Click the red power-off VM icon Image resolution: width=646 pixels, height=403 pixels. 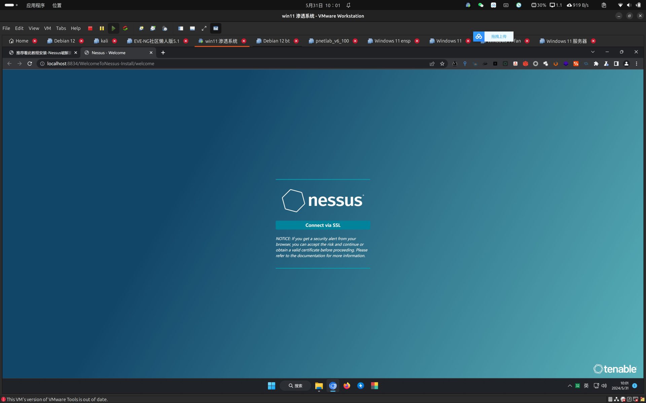(90, 29)
